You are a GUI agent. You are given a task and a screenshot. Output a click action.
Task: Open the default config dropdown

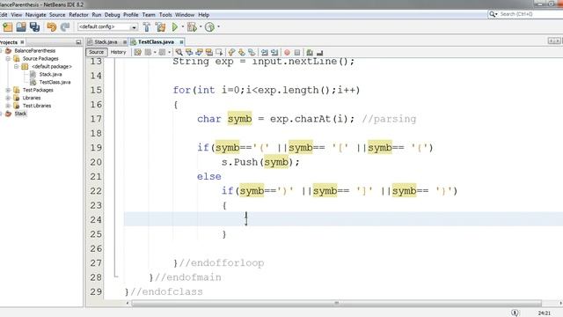[x=134, y=27]
